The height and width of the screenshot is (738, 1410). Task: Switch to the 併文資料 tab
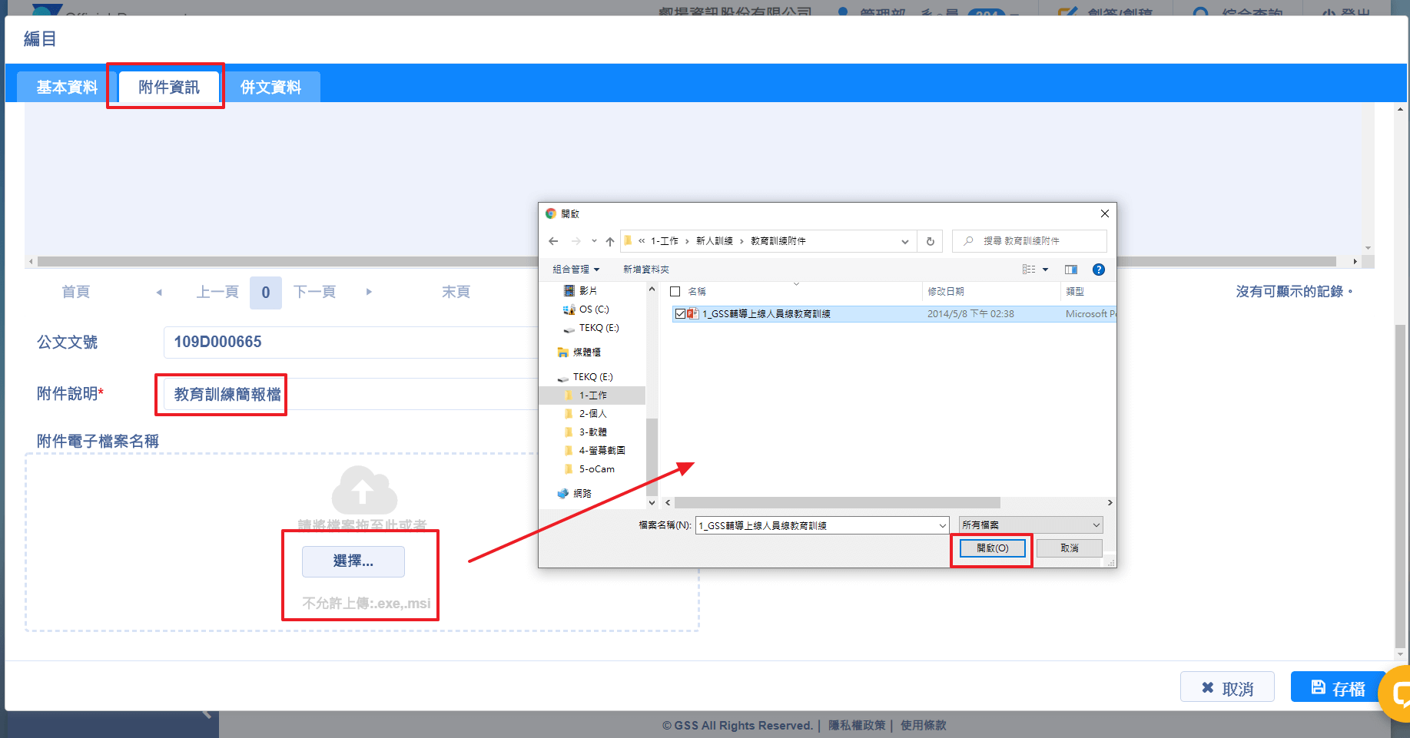point(270,88)
